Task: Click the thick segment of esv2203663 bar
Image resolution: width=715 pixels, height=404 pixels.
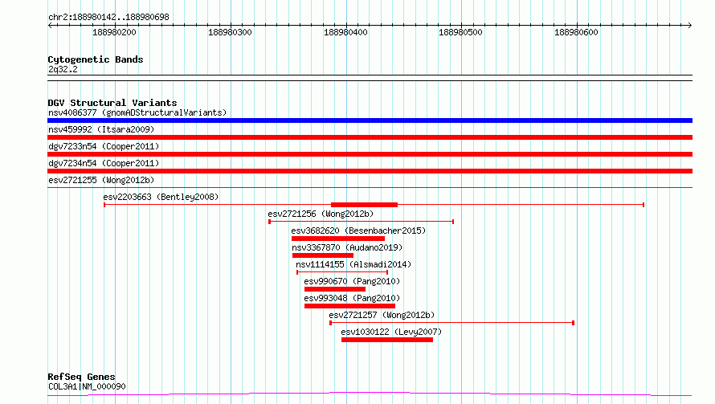Action: click(365, 205)
